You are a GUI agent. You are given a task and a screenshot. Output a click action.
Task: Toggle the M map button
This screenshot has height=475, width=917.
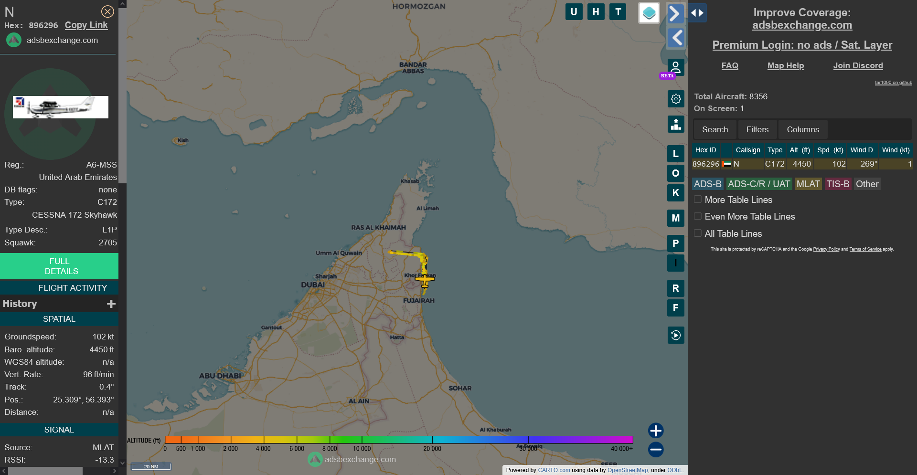pos(675,218)
